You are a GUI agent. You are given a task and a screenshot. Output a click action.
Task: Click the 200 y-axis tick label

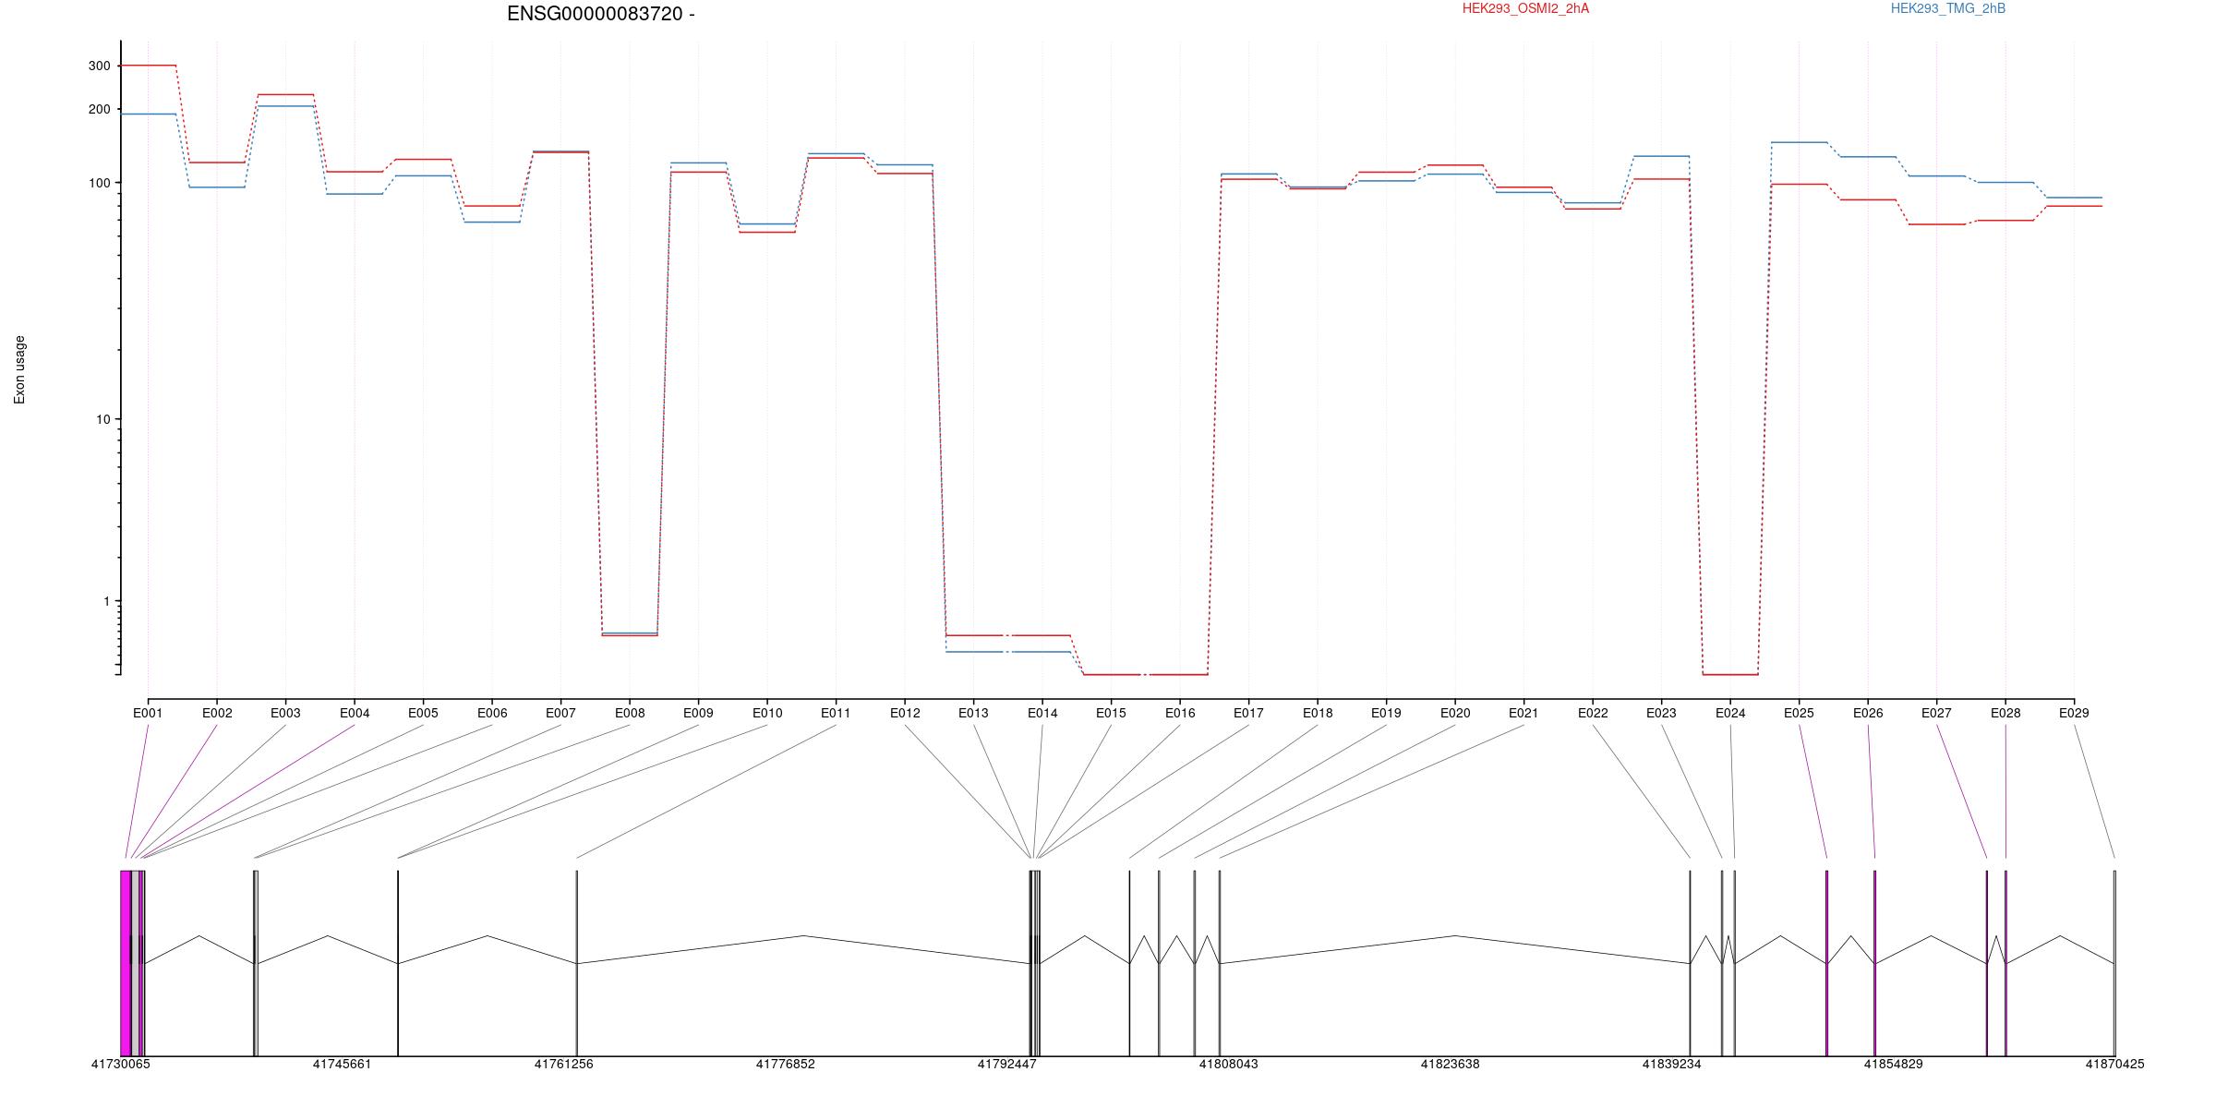pyautogui.click(x=99, y=109)
